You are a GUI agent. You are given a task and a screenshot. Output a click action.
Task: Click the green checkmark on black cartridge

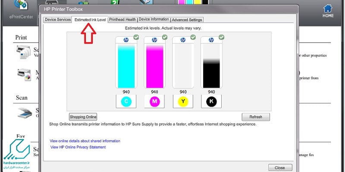click(x=222, y=37)
